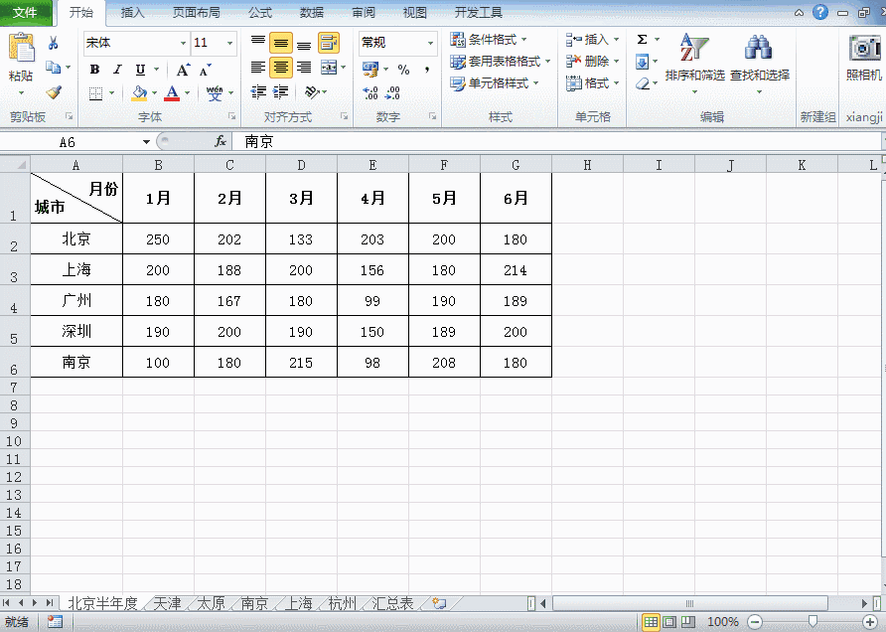Image resolution: width=886 pixels, height=632 pixels.
Task: Expand the 删除 cells dropdown
Action: point(616,62)
